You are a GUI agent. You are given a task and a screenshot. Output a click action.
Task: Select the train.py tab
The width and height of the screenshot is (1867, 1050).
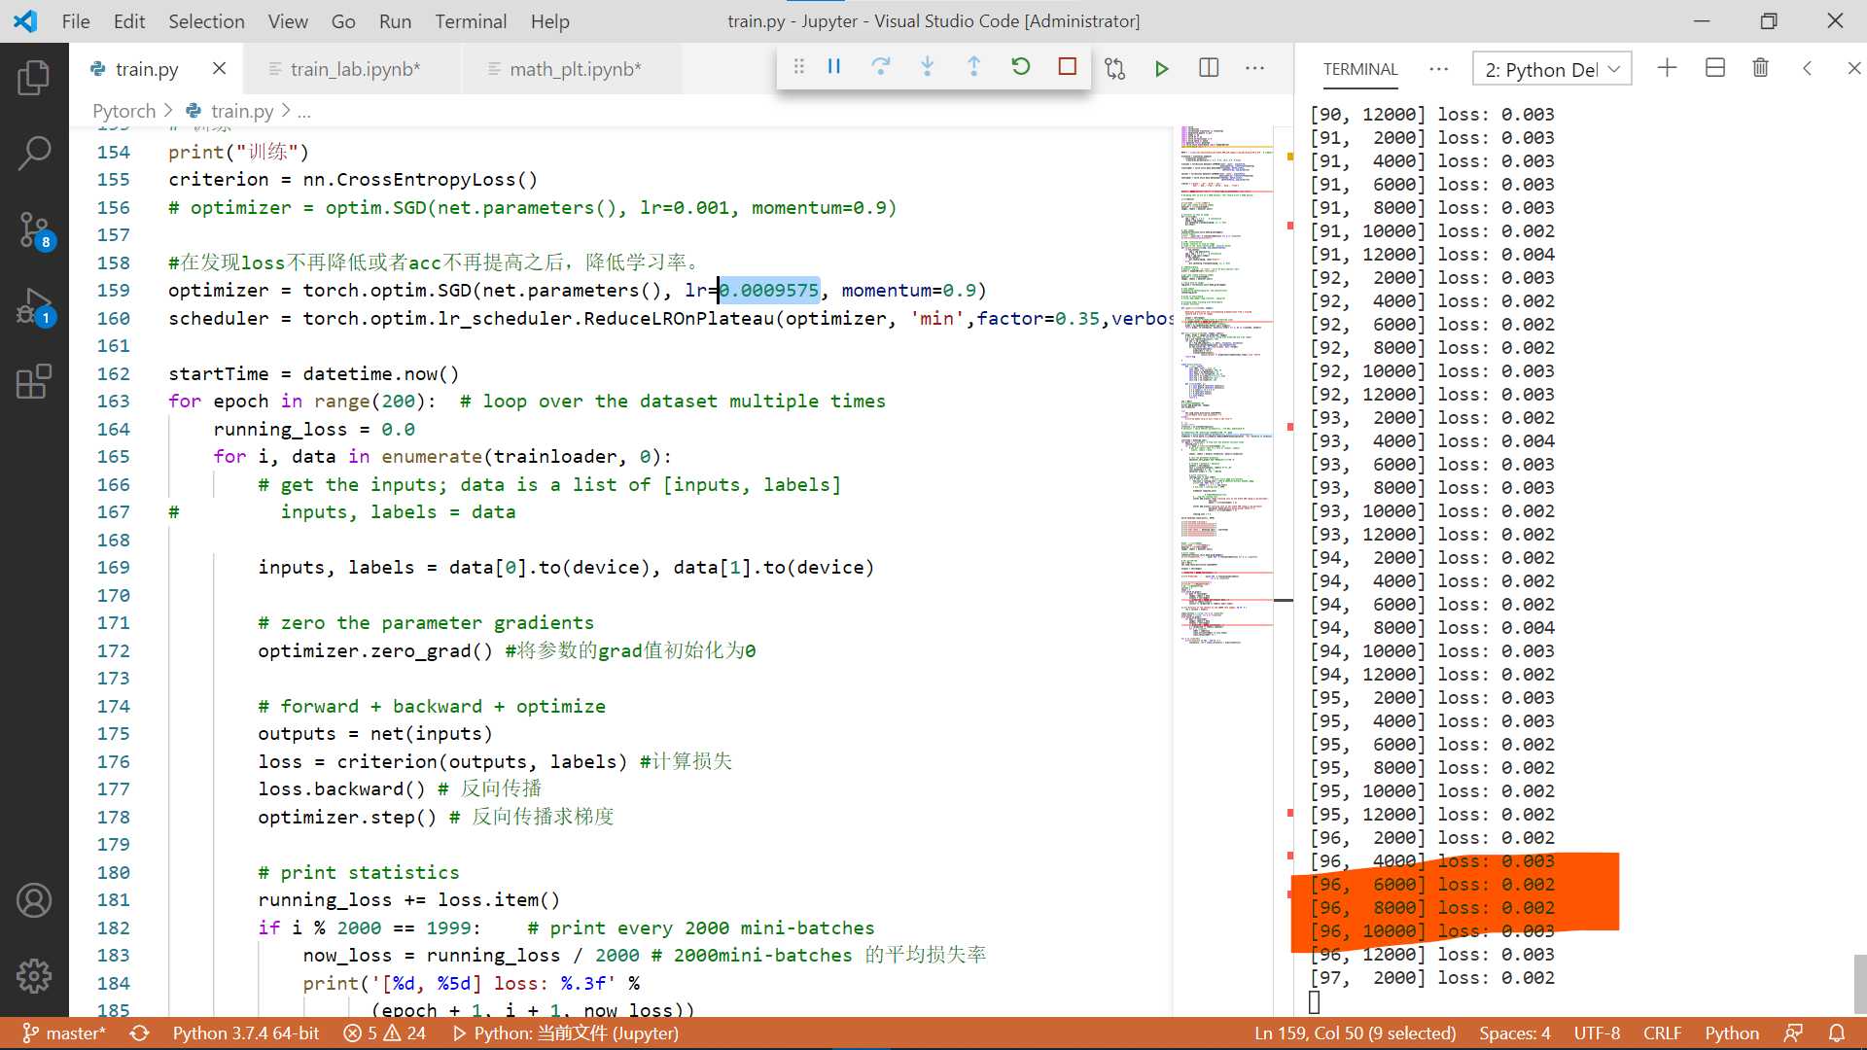click(x=145, y=68)
